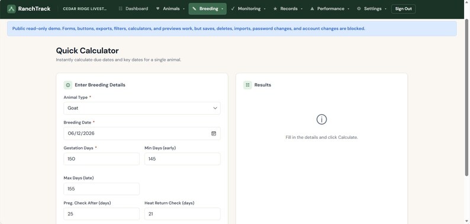
Task: Expand the Settings menu
Action: coord(371,9)
